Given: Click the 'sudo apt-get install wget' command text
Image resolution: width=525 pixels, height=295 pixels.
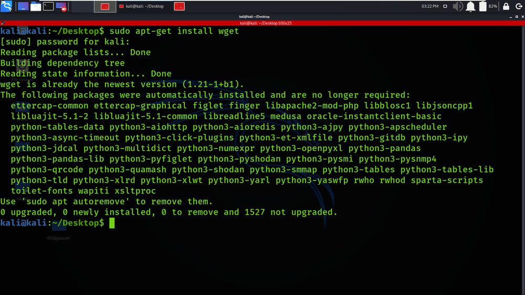Looking at the screenshot, I should [x=174, y=31].
